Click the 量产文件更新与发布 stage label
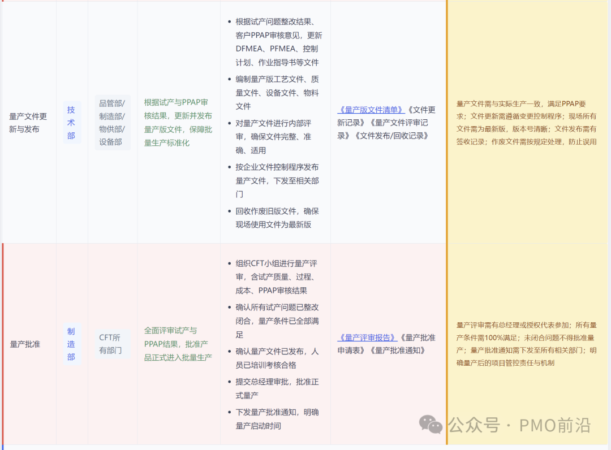This screenshot has width=611, height=450. pos(28,122)
